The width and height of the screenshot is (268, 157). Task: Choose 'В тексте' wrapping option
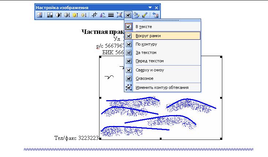click(143, 27)
